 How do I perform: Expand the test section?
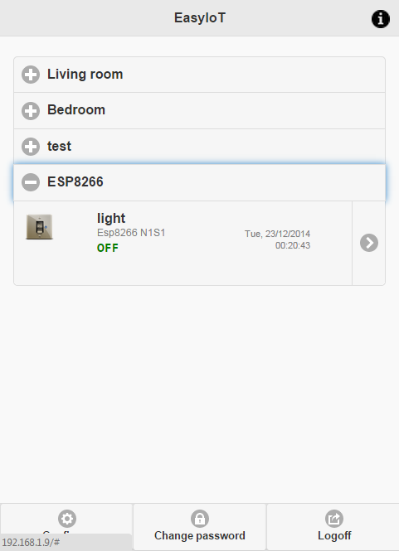[x=199, y=147]
